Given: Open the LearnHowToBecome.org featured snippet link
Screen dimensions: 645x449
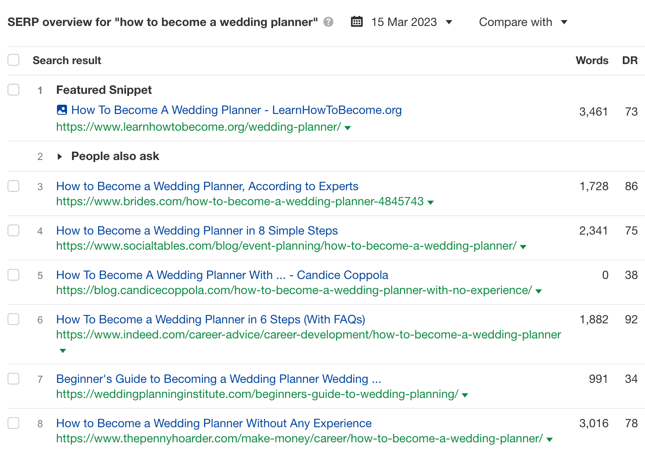Looking at the screenshot, I should 236,110.
